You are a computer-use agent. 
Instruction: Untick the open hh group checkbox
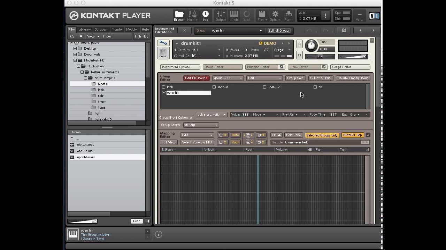tap(163, 93)
